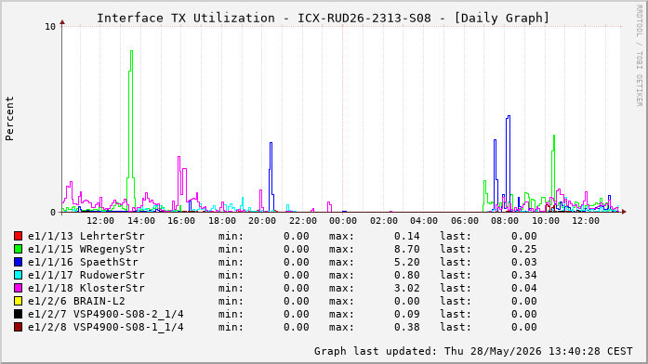Viewport: 648px width, 364px height.
Task: Click the green swatch for e1/1/15 WRegenyStr
Action: 19,249
